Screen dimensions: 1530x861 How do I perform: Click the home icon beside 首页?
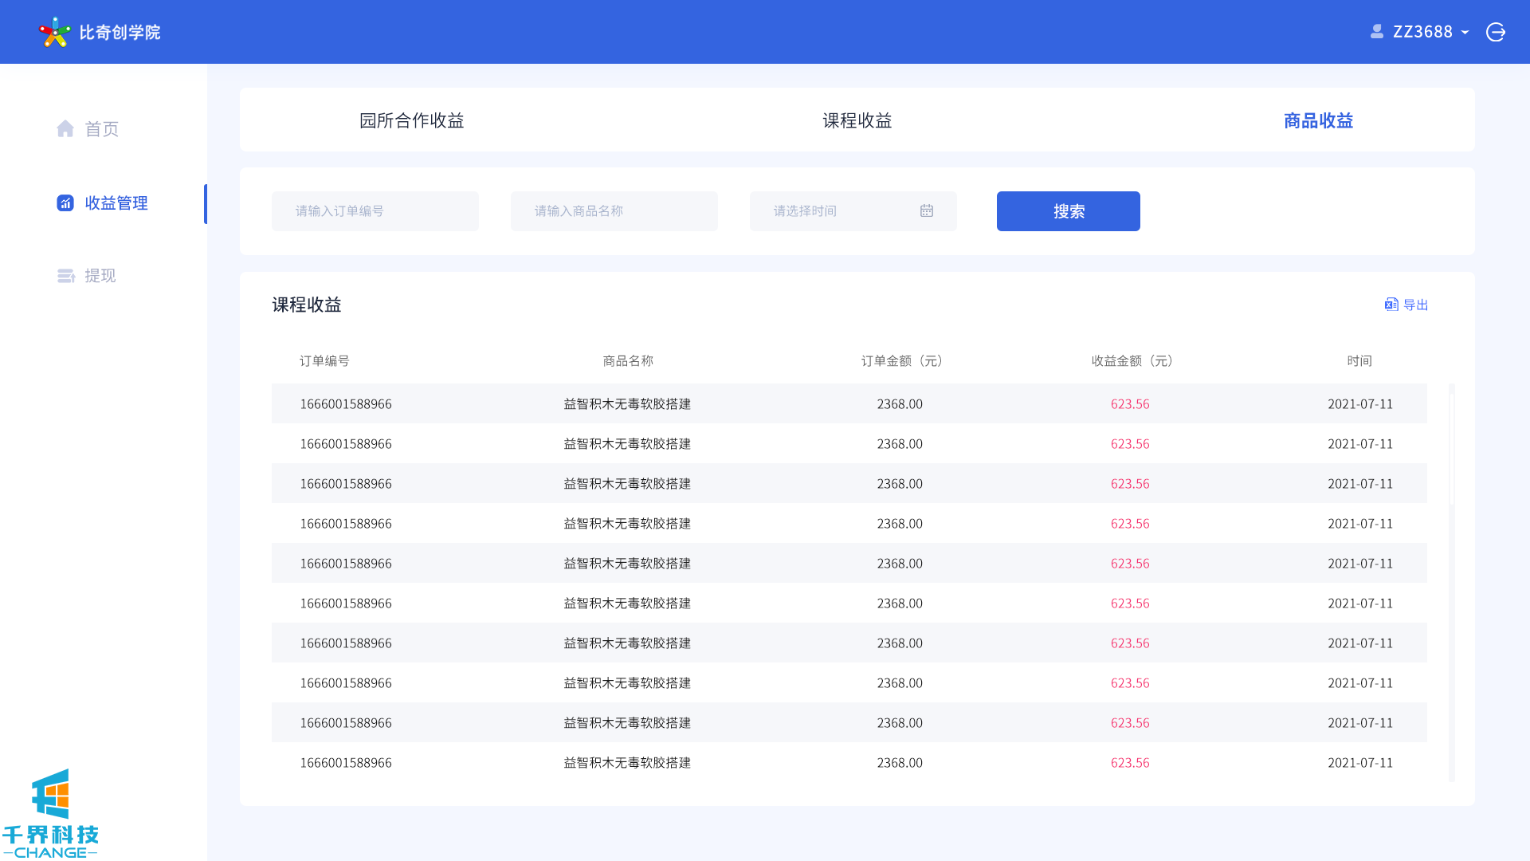(x=65, y=128)
